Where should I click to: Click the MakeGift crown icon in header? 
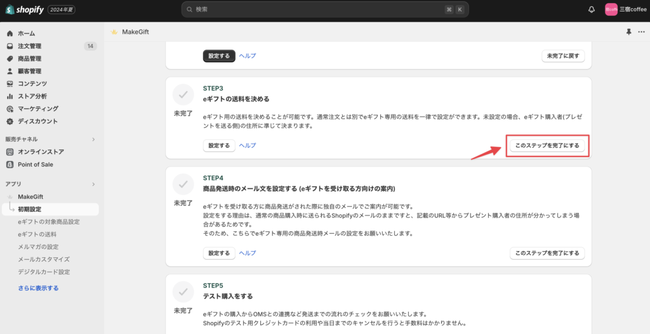[114, 32]
